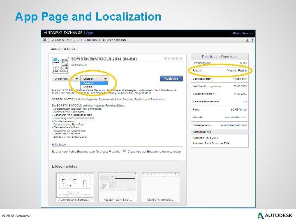Image resolution: width=296 pixels, height=222 pixels.
Task: Click the SOFiSTiK BIMTOOLS 2014 (64-Bit) title
Action: 104,59
